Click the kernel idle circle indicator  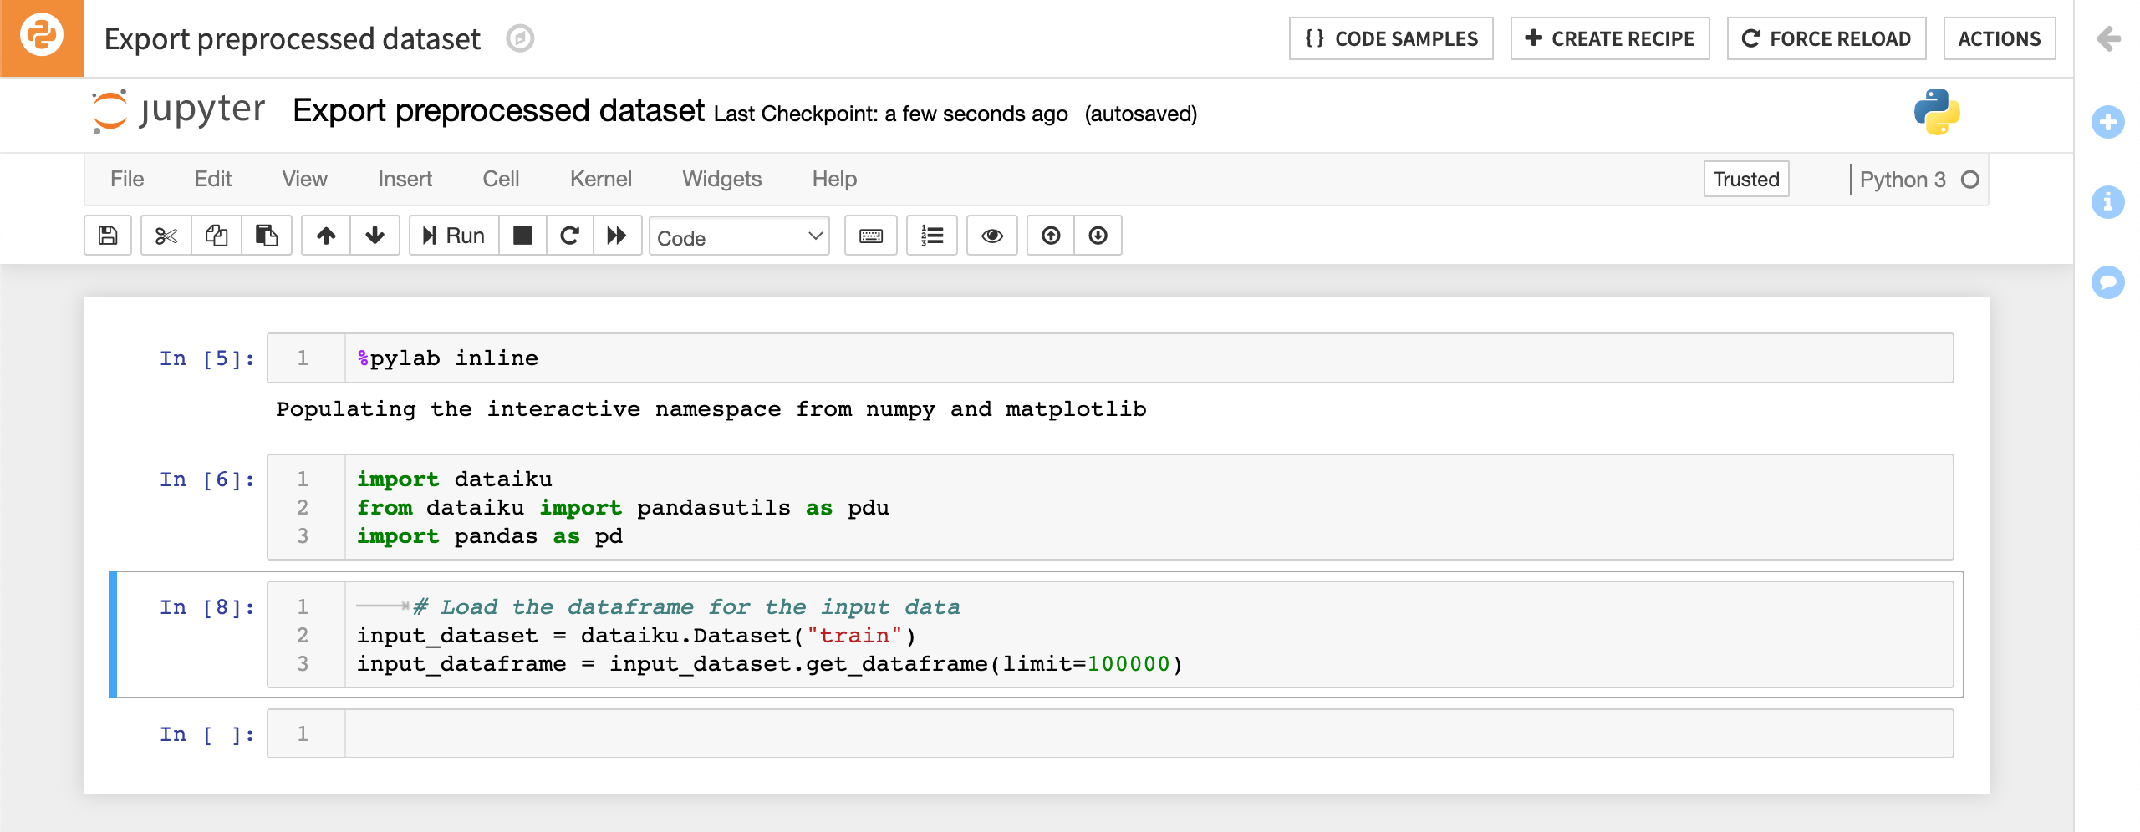click(1970, 180)
